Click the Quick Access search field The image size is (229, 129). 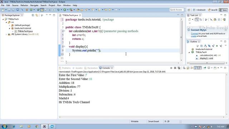(176, 10)
